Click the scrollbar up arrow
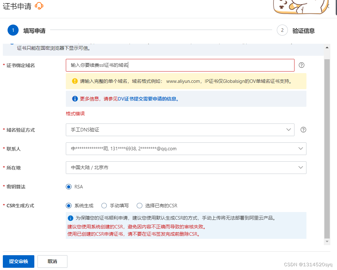Screen dimensions: 337x270 327,48
